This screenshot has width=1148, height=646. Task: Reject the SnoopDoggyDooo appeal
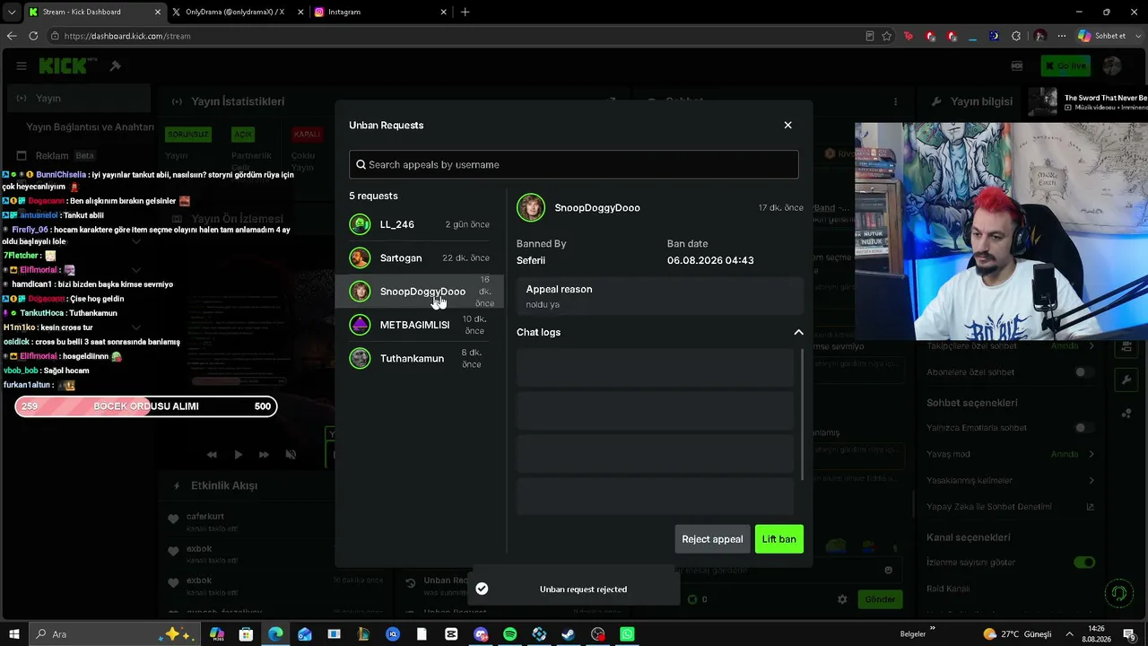click(x=712, y=539)
